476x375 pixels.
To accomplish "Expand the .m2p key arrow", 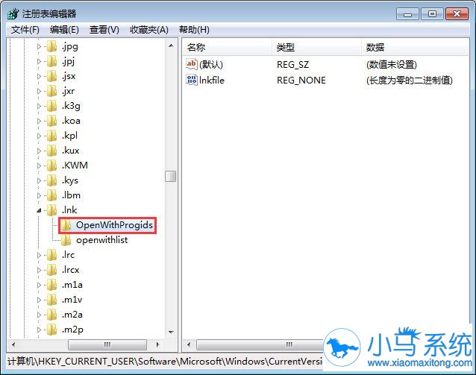I will coord(39,330).
